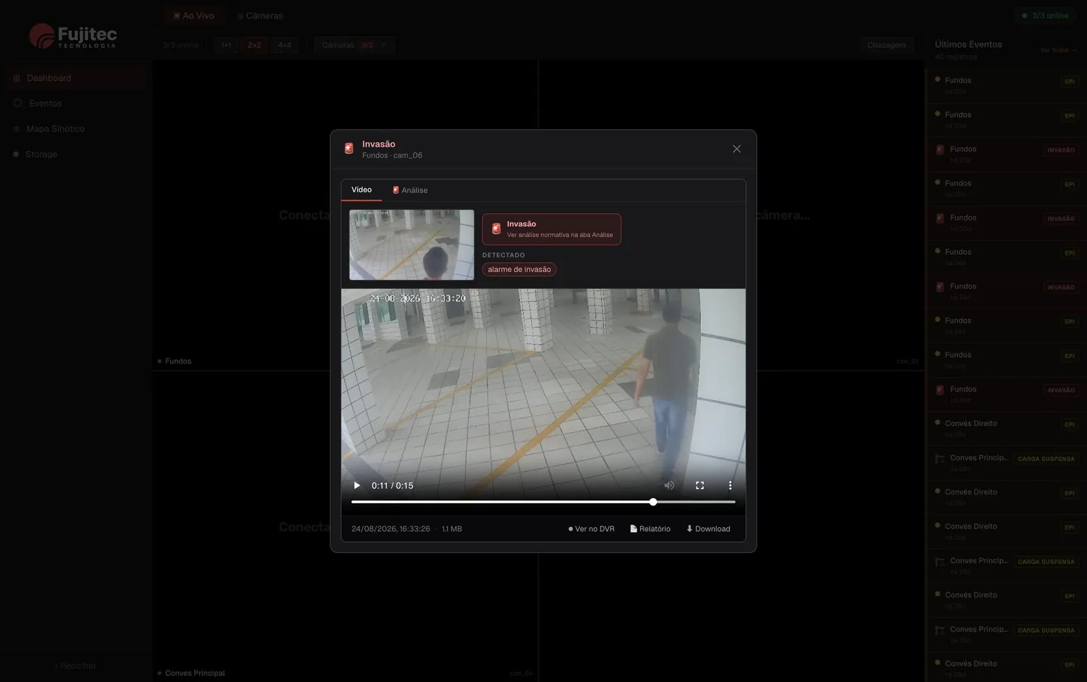Open Dashboard in the sidebar
Viewport: 1087px width, 682px height.
click(76, 78)
